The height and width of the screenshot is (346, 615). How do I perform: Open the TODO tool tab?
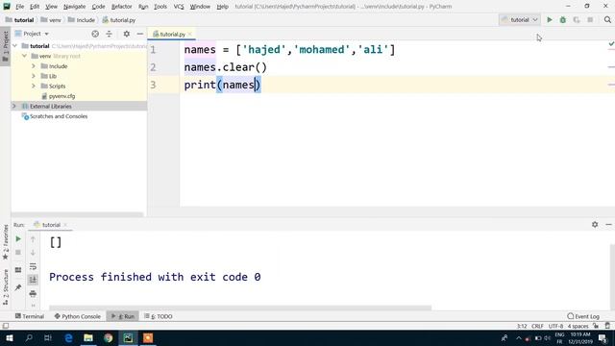(x=158, y=316)
